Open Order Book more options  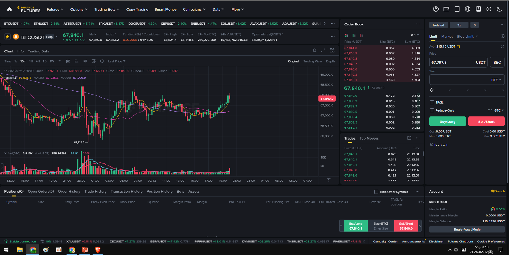coord(418,24)
